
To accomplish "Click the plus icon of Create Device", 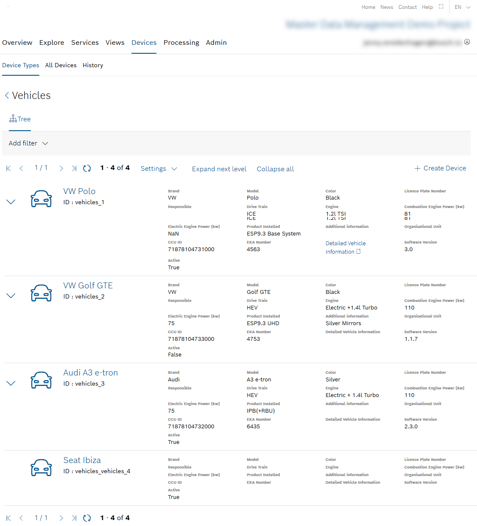I will pos(417,168).
